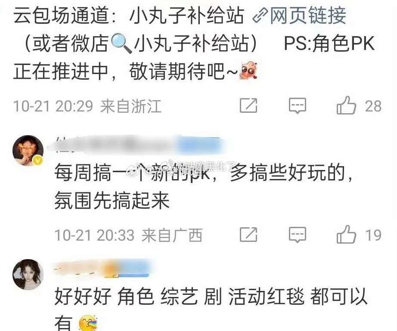Open avatar with orange glasses

[x=28, y=150]
